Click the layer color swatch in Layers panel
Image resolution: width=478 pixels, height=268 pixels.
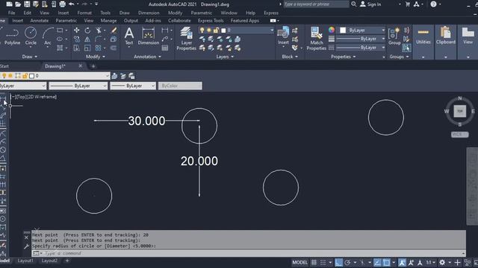click(223, 30)
